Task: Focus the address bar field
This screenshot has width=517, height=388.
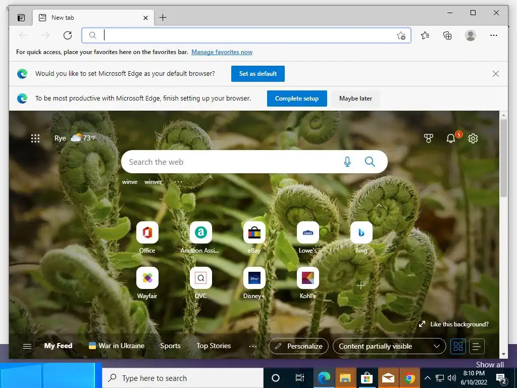Action: point(246,35)
